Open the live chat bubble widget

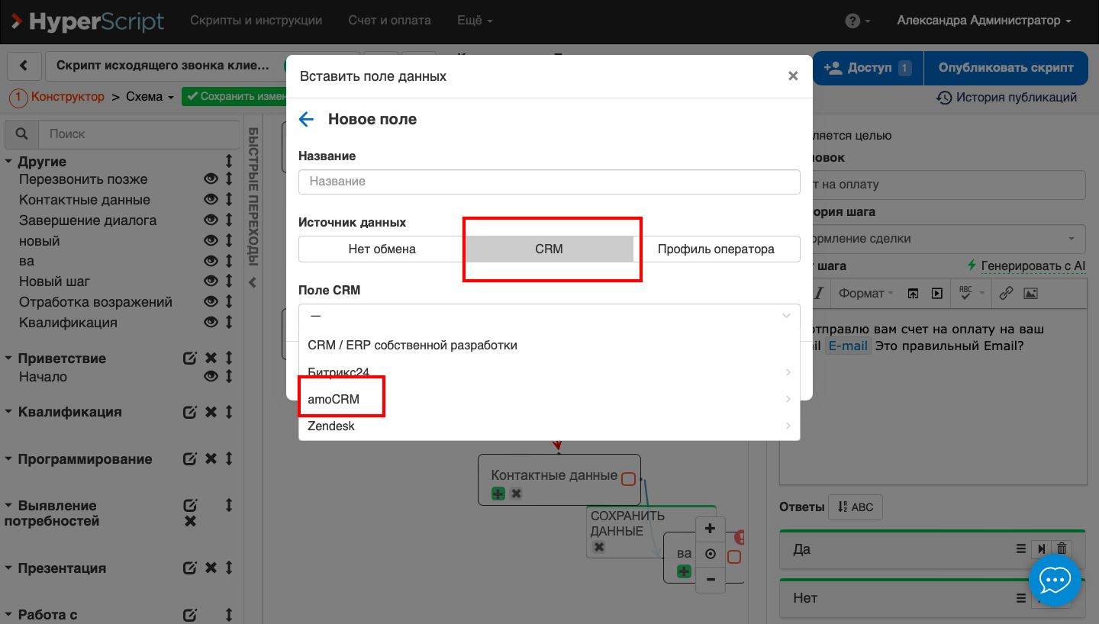(x=1055, y=581)
